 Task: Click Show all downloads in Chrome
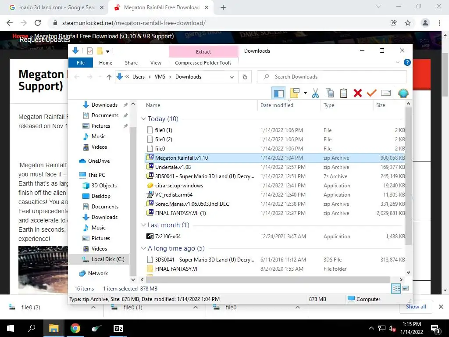[416, 307]
